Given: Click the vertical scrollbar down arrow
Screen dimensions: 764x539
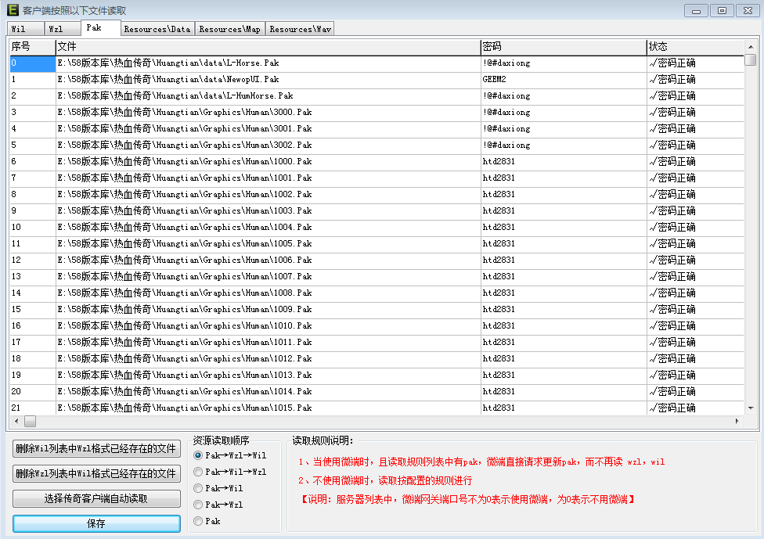Looking at the screenshot, I should [751, 408].
